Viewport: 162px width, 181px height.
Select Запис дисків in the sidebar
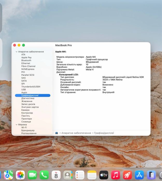coord(28,104)
